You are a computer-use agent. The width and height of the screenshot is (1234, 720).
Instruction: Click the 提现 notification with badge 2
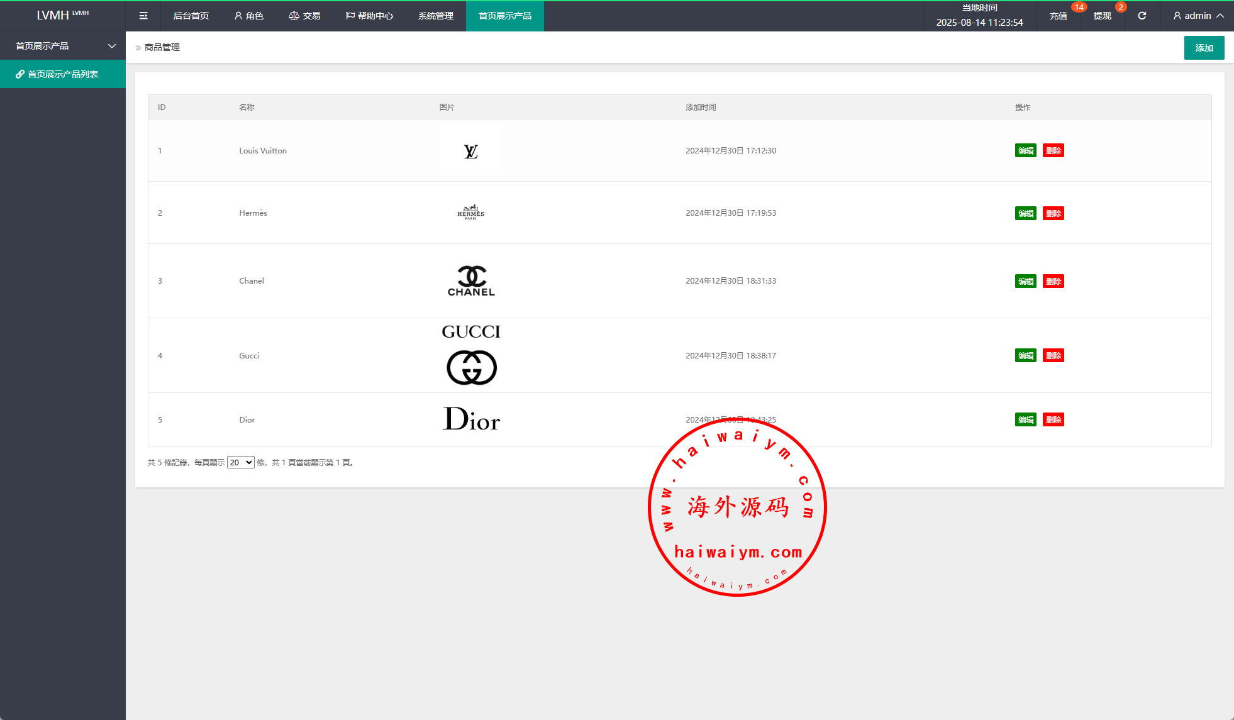click(x=1102, y=16)
